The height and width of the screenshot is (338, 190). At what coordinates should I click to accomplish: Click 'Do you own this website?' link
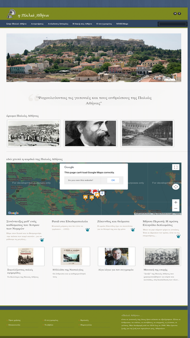tap(81, 180)
